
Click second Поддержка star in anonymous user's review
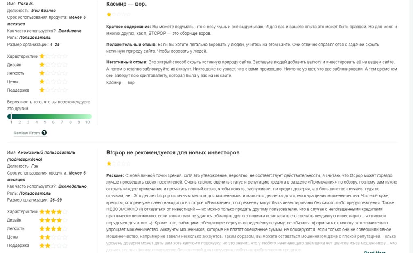47,246
